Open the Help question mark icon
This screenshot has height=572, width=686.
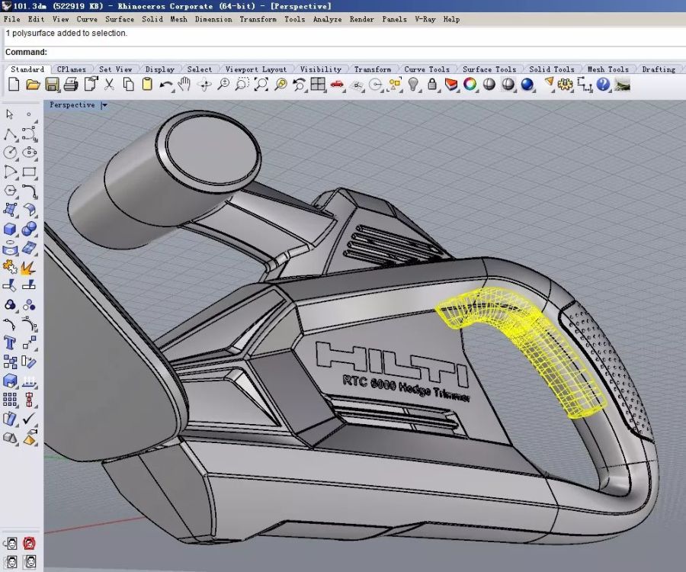604,85
